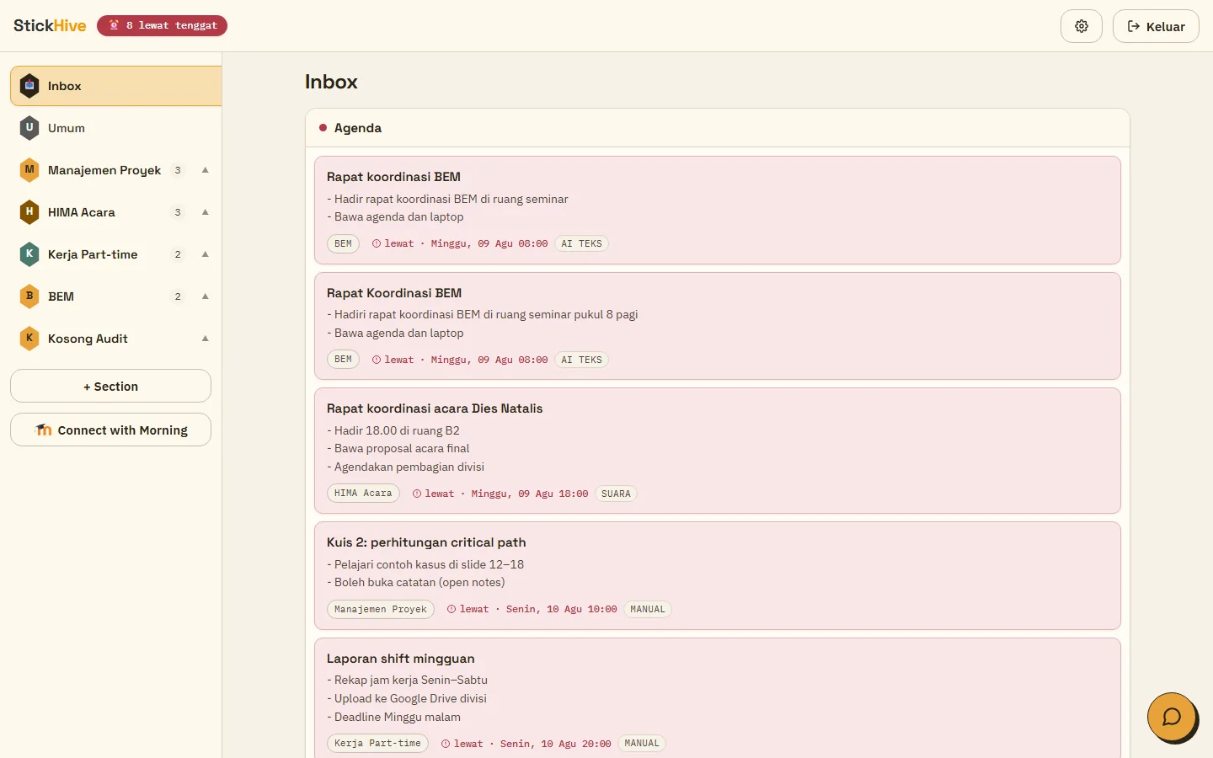1213x758 pixels.
Task: Select Inbox in the sidebar
Action: (116, 86)
